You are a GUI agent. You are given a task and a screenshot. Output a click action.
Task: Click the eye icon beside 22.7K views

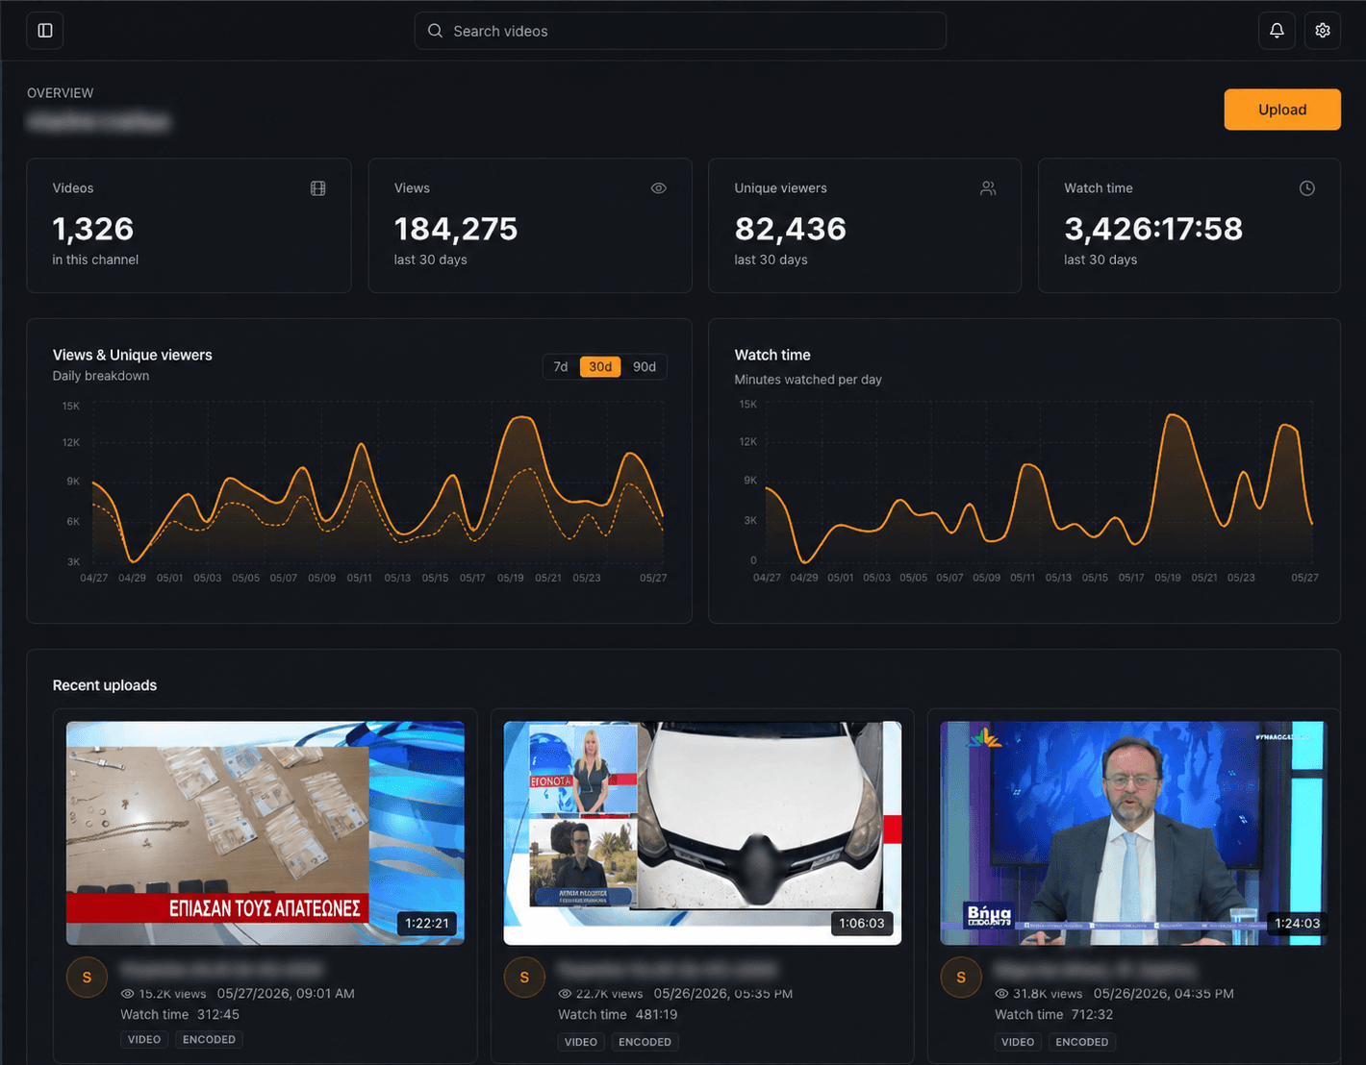click(565, 994)
